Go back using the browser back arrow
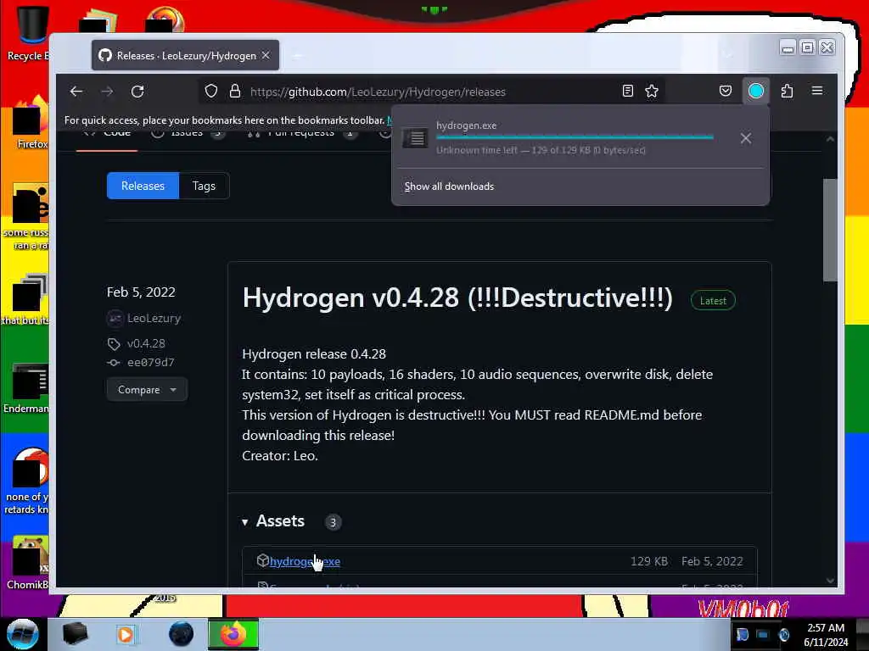Image resolution: width=869 pixels, height=651 pixels. (76, 92)
